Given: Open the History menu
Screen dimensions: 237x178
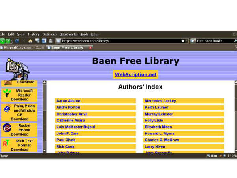Looking at the screenshot, I should (x=34, y=34).
